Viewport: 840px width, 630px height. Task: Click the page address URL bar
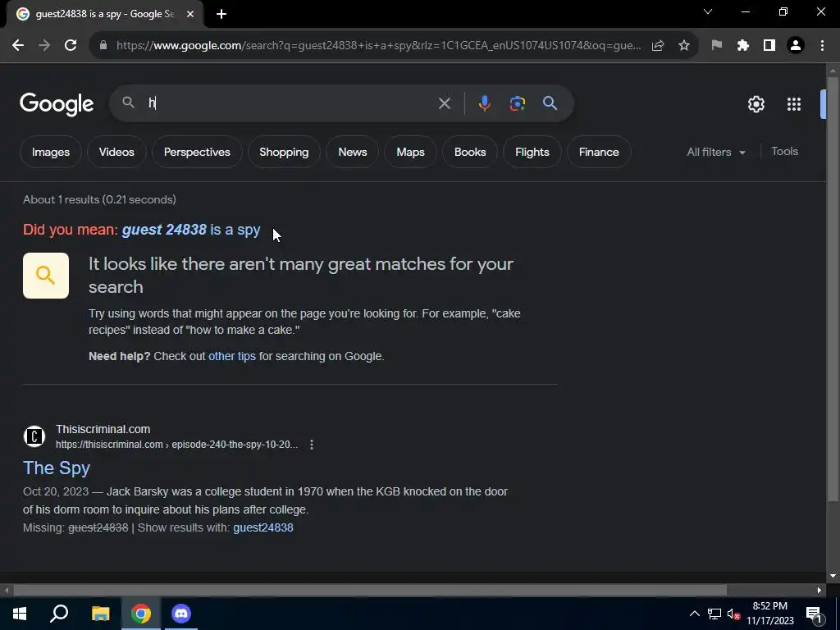pos(378,46)
